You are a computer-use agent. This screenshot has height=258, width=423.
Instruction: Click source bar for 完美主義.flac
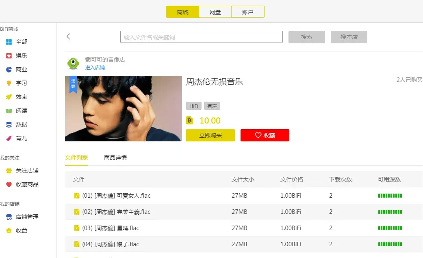(x=390, y=212)
